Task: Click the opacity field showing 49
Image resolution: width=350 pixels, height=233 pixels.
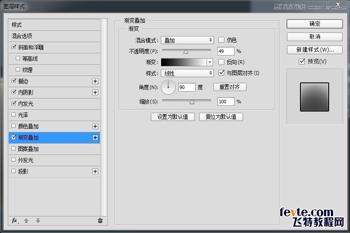Action: 226,51
